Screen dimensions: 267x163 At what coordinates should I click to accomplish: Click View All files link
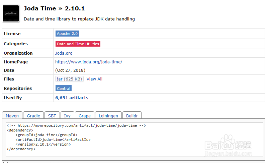[94, 79]
